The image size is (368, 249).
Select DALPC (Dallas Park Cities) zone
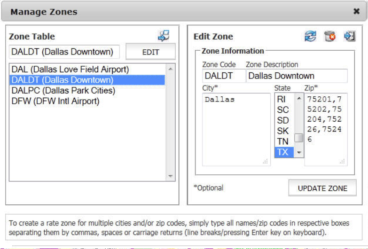click(63, 90)
